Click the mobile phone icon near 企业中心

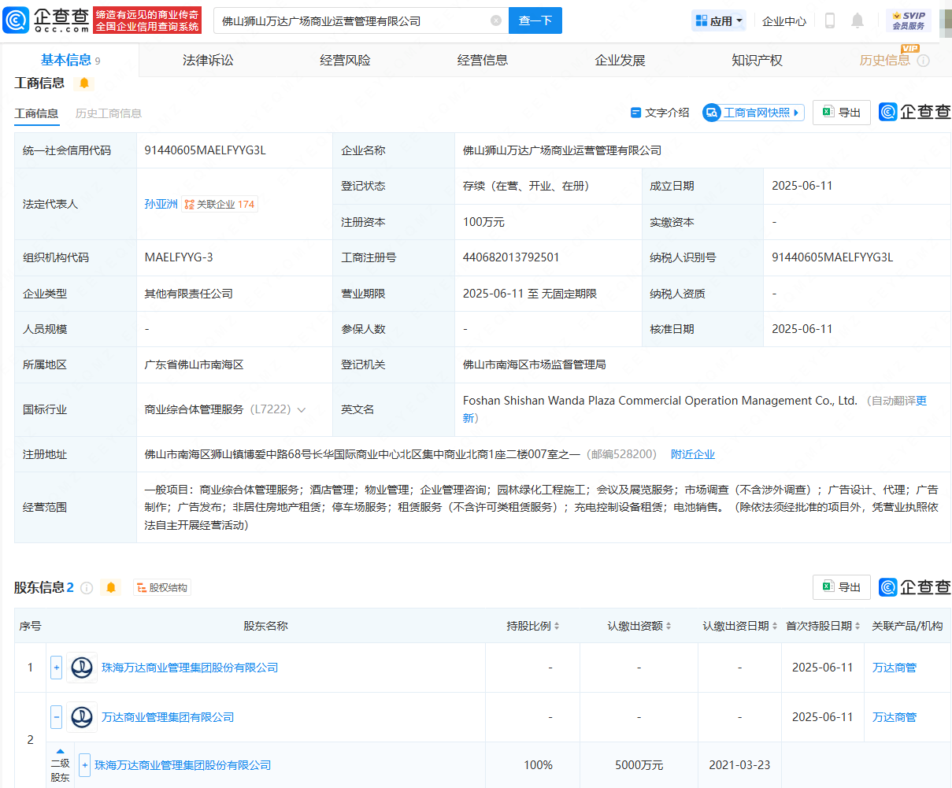coord(829,21)
